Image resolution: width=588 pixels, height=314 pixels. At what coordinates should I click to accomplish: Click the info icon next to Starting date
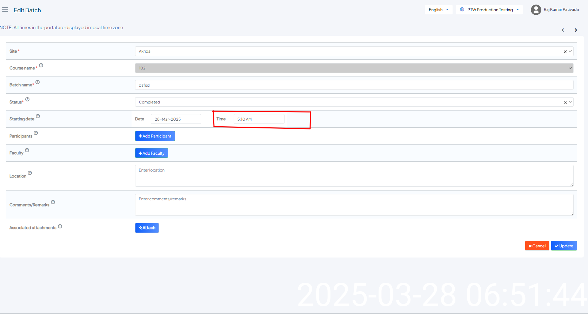point(38,116)
